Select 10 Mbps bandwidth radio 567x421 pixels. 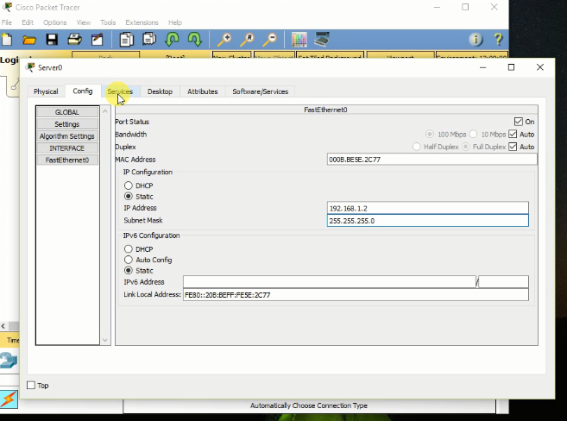[x=473, y=134]
